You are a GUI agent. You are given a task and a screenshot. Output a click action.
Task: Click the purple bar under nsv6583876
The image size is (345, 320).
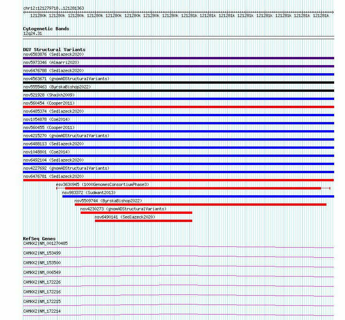click(x=178, y=58)
